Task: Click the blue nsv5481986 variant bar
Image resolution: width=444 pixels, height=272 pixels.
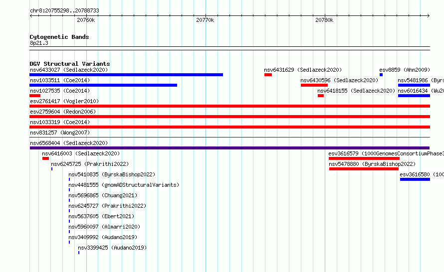Action: [414, 85]
